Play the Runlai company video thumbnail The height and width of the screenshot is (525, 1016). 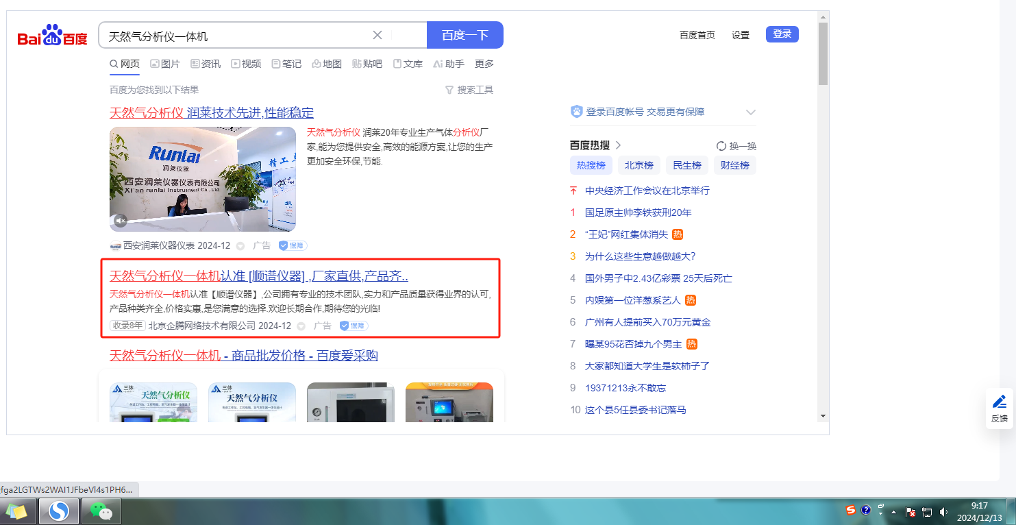(x=203, y=179)
